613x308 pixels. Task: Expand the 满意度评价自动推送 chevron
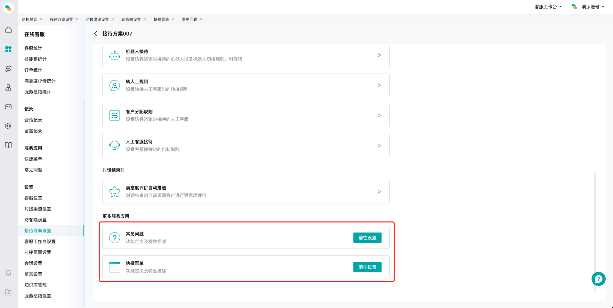pos(379,192)
